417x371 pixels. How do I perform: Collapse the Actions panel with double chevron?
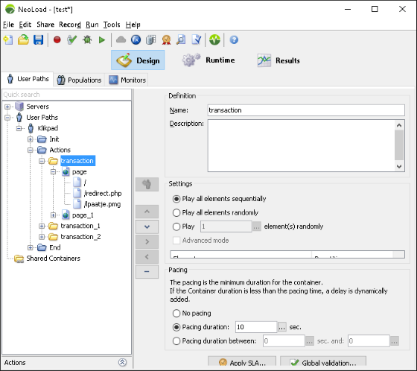coord(122,362)
